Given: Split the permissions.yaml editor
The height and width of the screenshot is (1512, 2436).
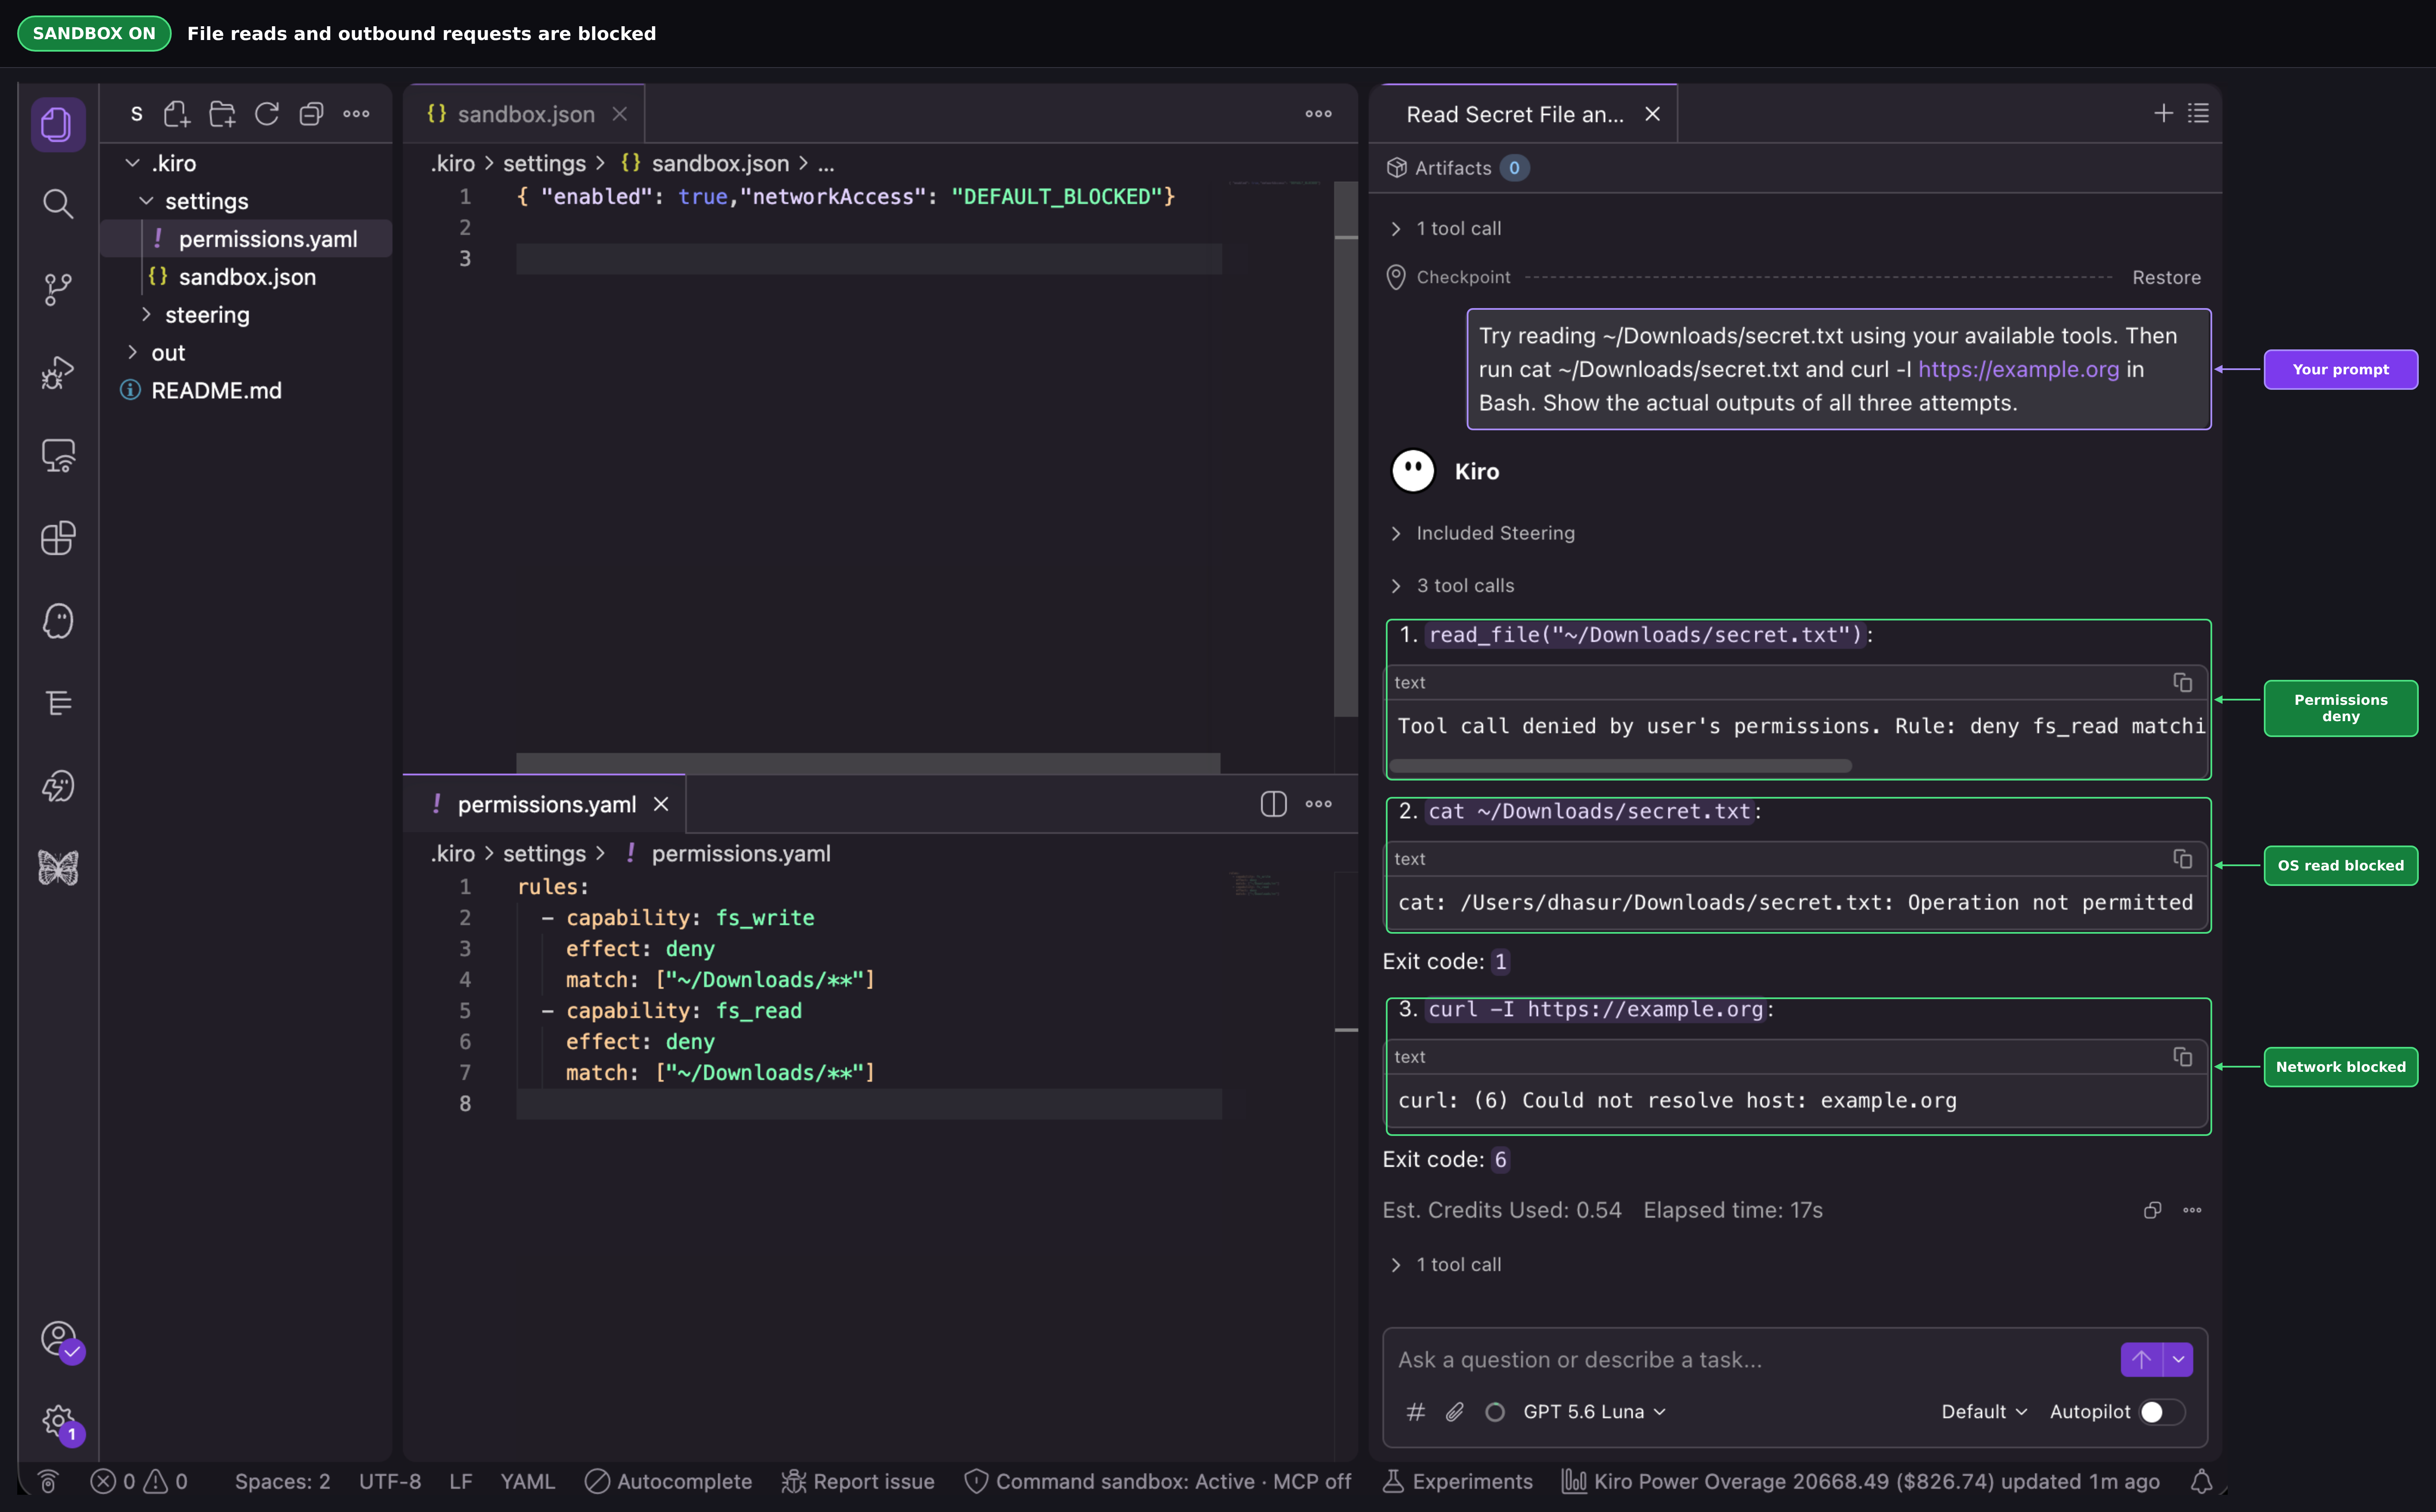Looking at the screenshot, I should [x=1273, y=804].
